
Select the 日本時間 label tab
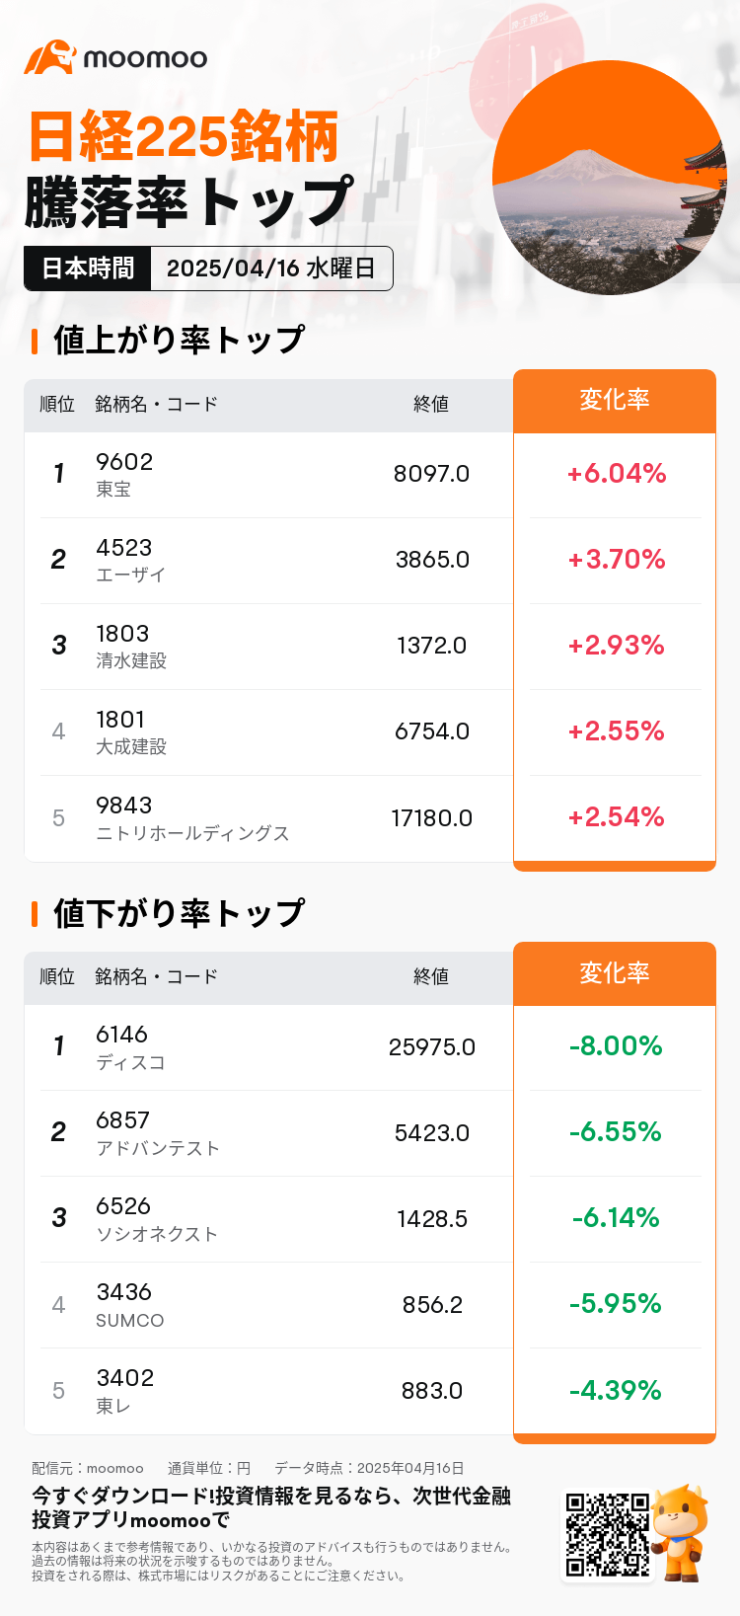coord(88,269)
